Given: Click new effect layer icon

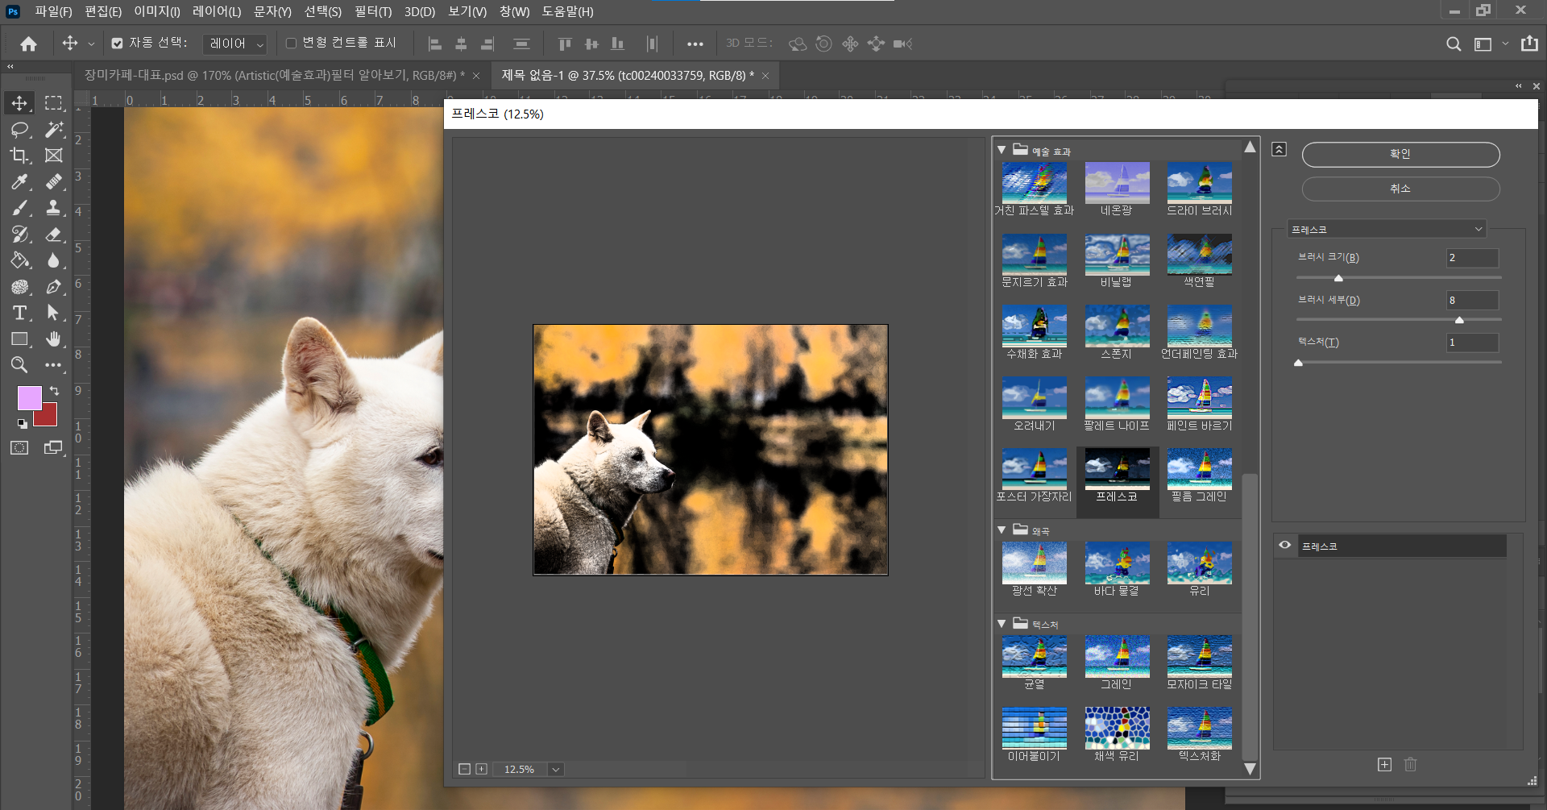Looking at the screenshot, I should (1384, 764).
